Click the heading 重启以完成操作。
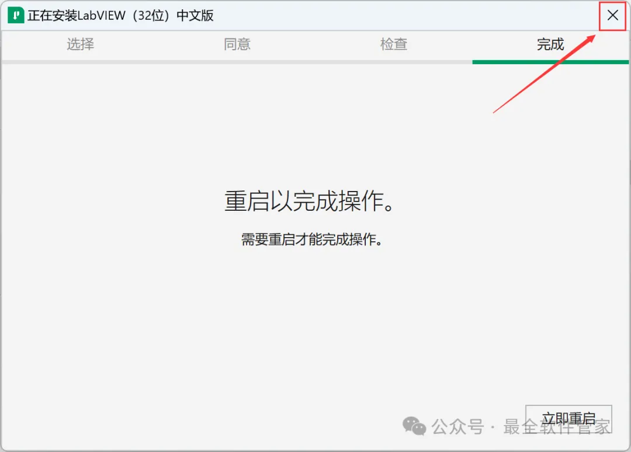This screenshot has width=631, height=452. (x=309, y=201)
